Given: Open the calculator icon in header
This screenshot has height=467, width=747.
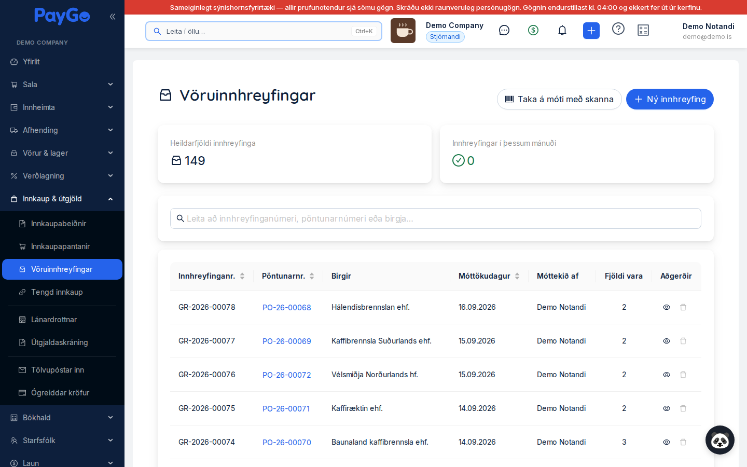Looking at the screenshot, I should point(643,30).
